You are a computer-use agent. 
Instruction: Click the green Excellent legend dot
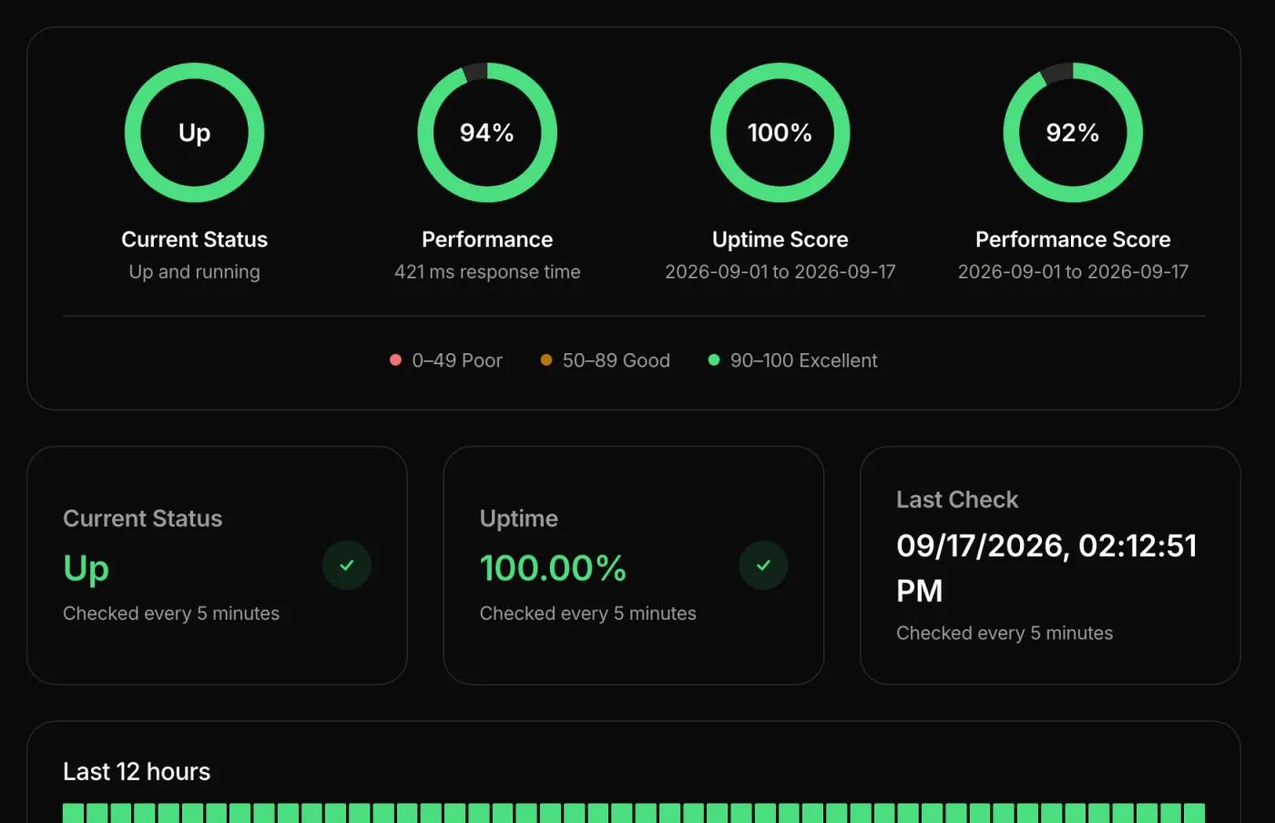(x=714, y=360)
